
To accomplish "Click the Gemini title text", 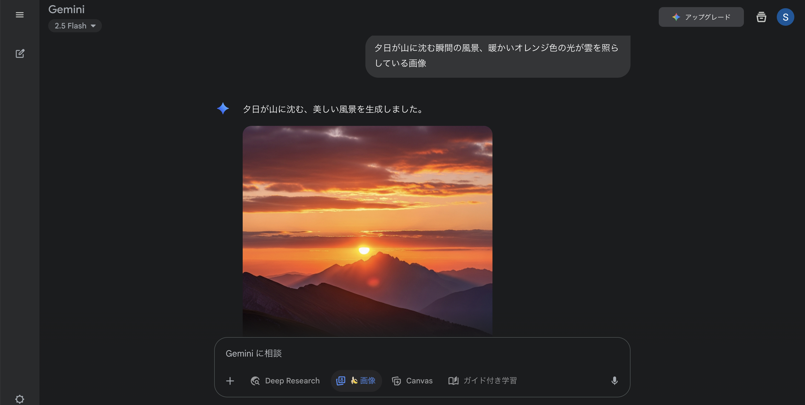I will pos(67,9).
